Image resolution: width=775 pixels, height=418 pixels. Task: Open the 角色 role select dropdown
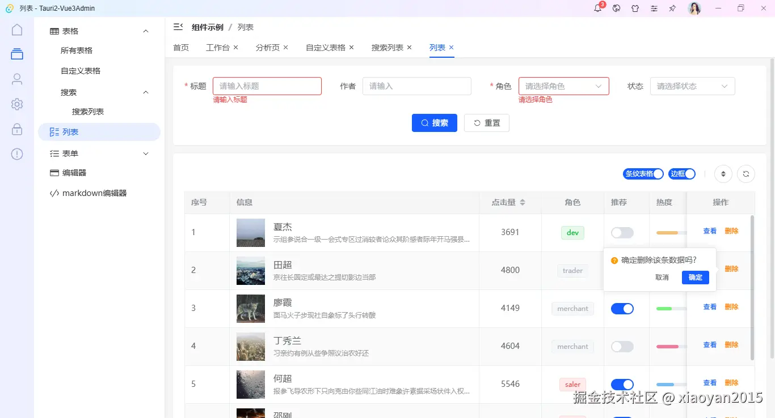click(x=563, y=86)
